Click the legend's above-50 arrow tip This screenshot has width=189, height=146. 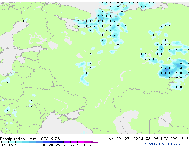coord(94,142)
